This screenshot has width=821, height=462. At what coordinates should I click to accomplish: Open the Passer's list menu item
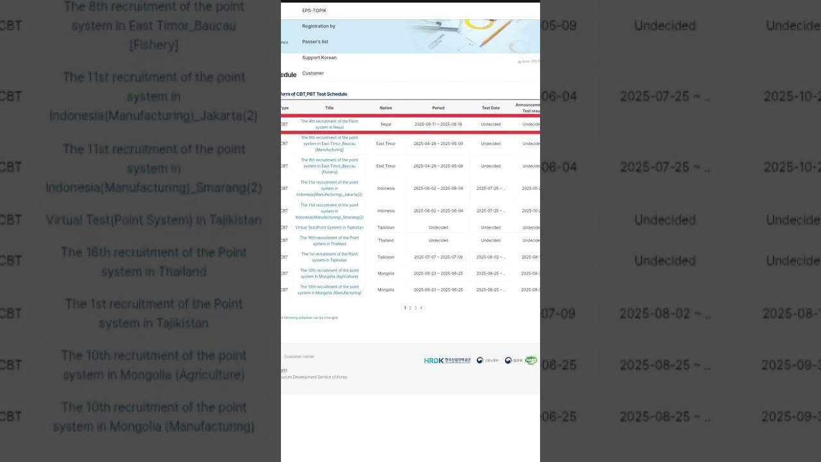point(315,42)
